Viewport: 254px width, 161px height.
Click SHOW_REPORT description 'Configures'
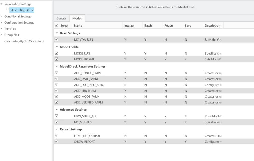[x=212, y=142]
